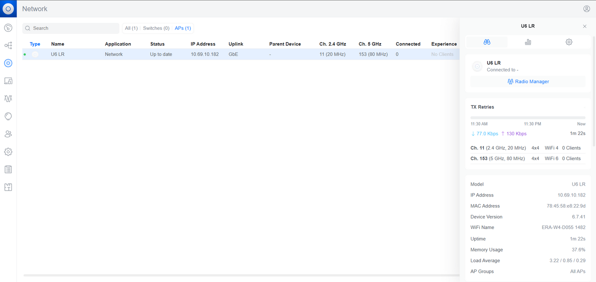The image size is (596, 282).
Task: Switch to the bar chart statistics tab in the panel
Action: [528, 42]
